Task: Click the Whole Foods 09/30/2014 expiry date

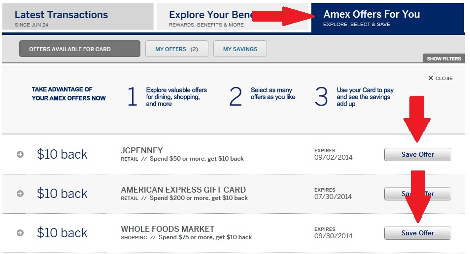Action: coord(333,236)
